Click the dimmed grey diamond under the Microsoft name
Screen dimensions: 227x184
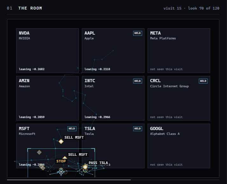tap(39, 152)
